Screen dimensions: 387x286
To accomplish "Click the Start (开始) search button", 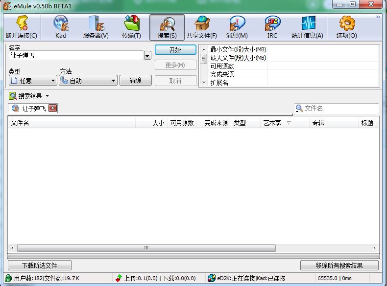I will click(175, 50).
